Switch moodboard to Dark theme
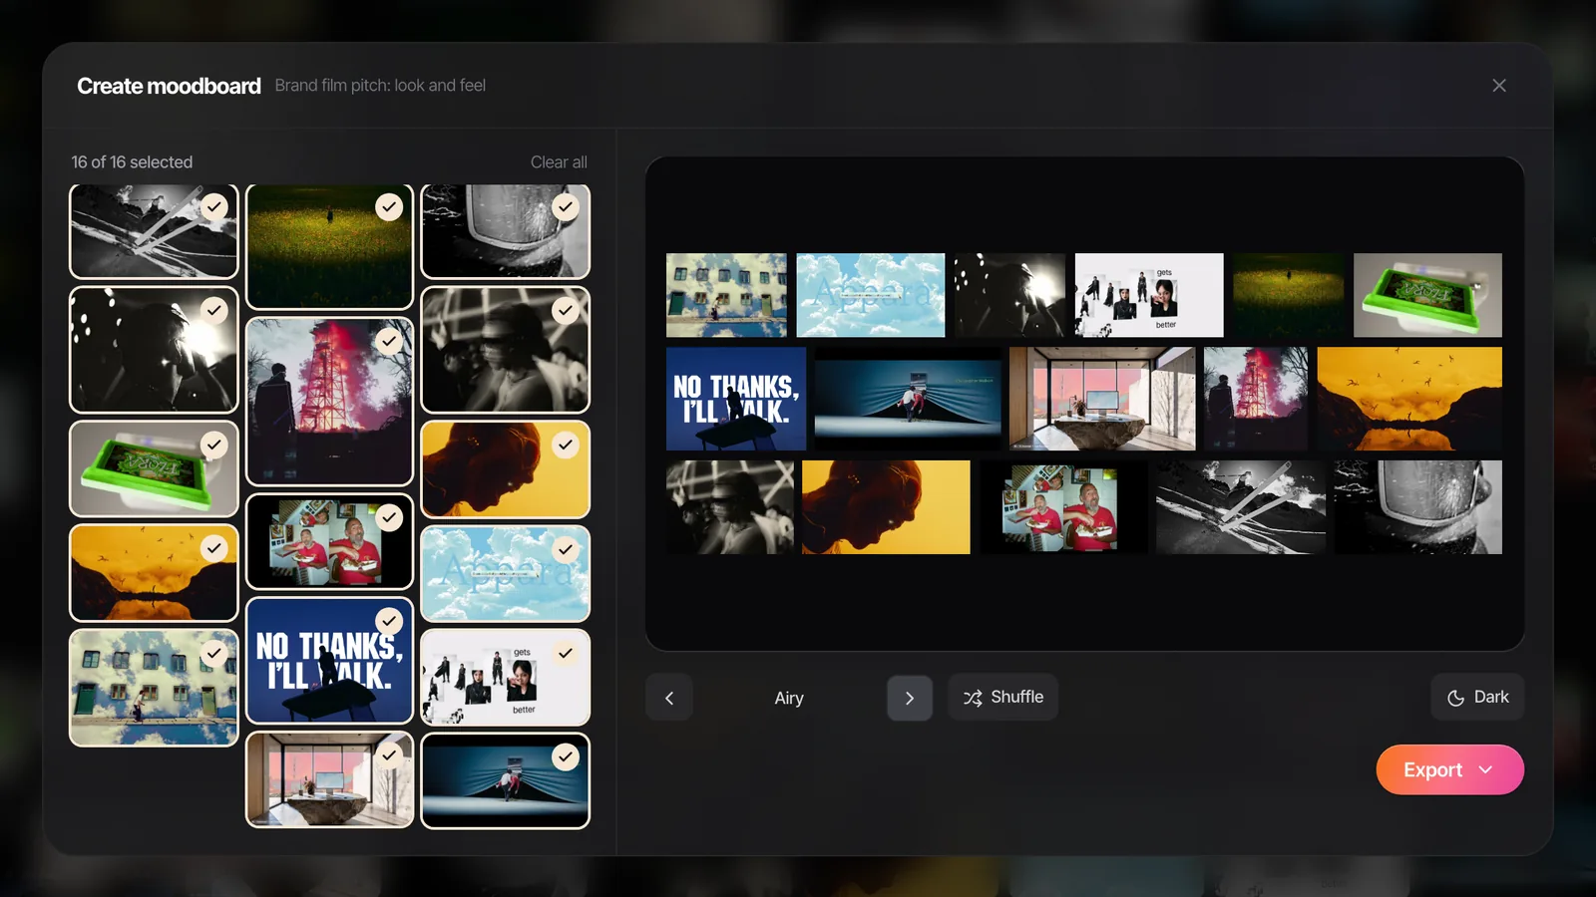 click(1477, 698)
